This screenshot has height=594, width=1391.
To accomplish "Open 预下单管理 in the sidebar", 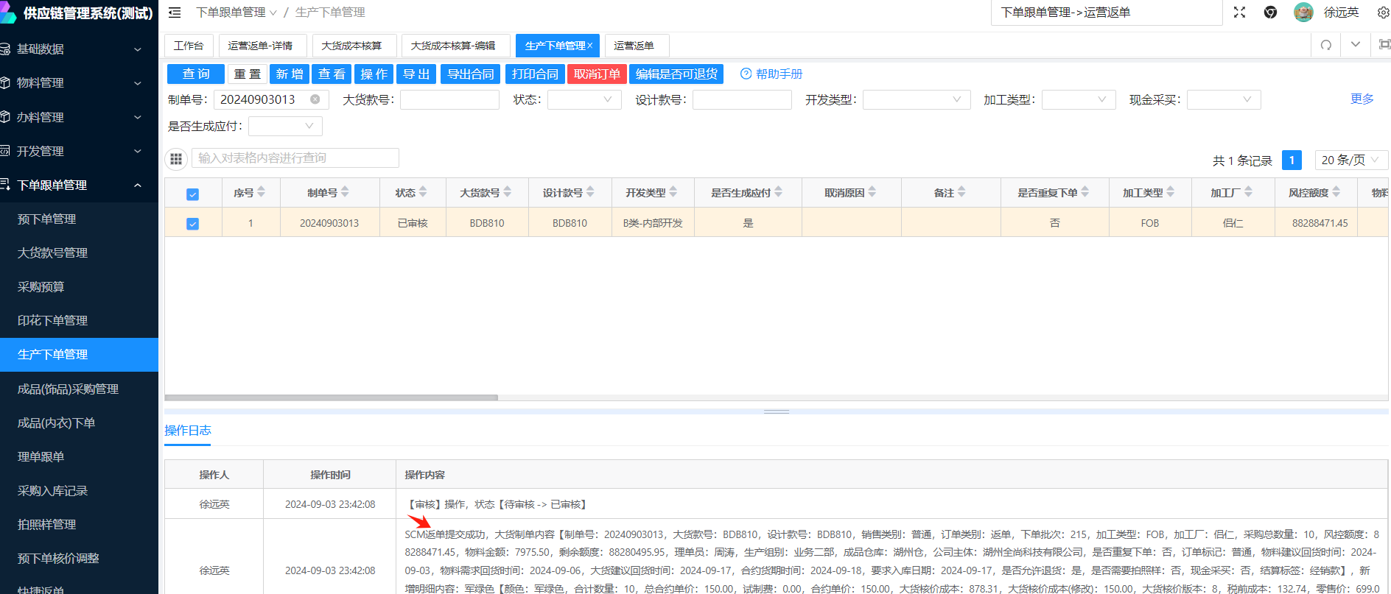I will click(x=47, y=219).
